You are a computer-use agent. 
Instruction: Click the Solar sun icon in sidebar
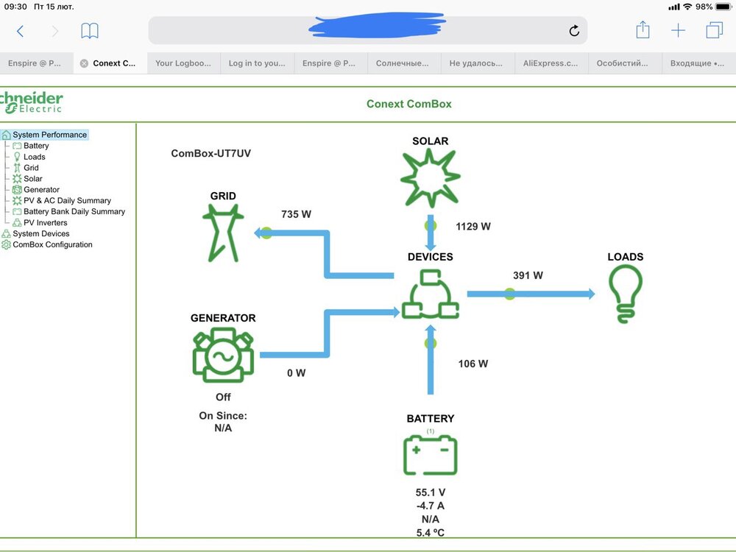[17, 178]
